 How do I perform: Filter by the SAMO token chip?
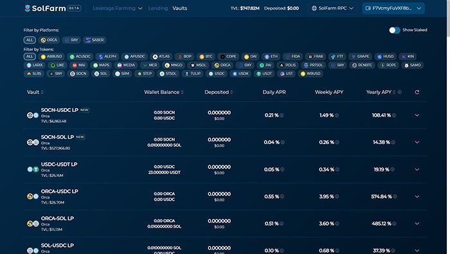pyautogui.click(x=412, y=65)
